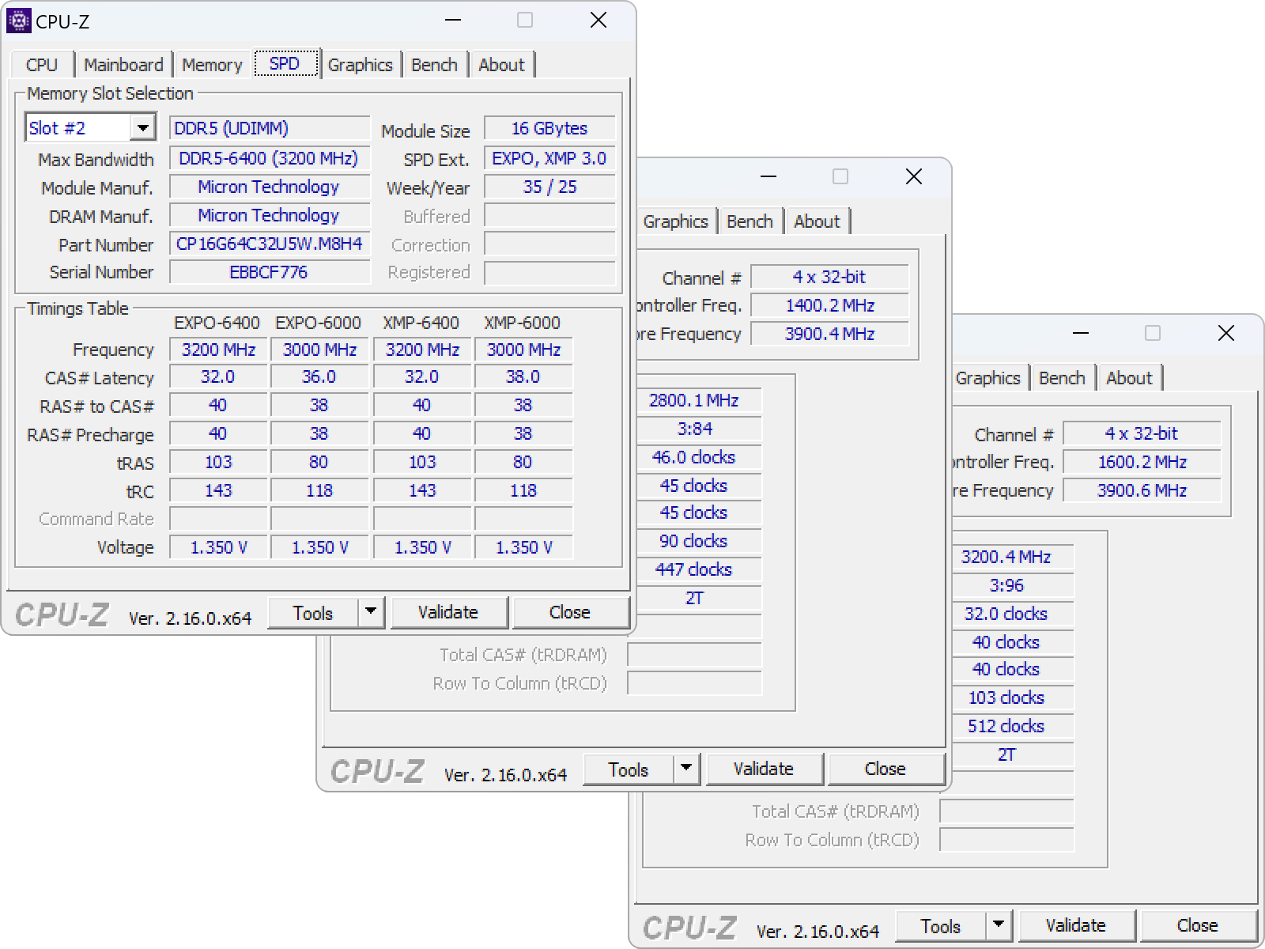Minimize the window showing 3200.4 MHz
1265x949 pixels.
click(1081, 334)
